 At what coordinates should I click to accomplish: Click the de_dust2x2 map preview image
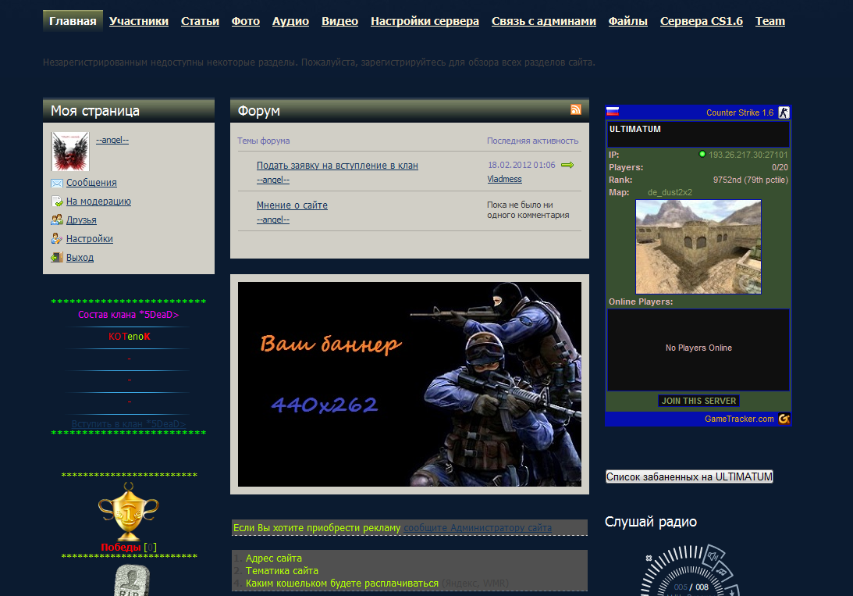[698, 247]
